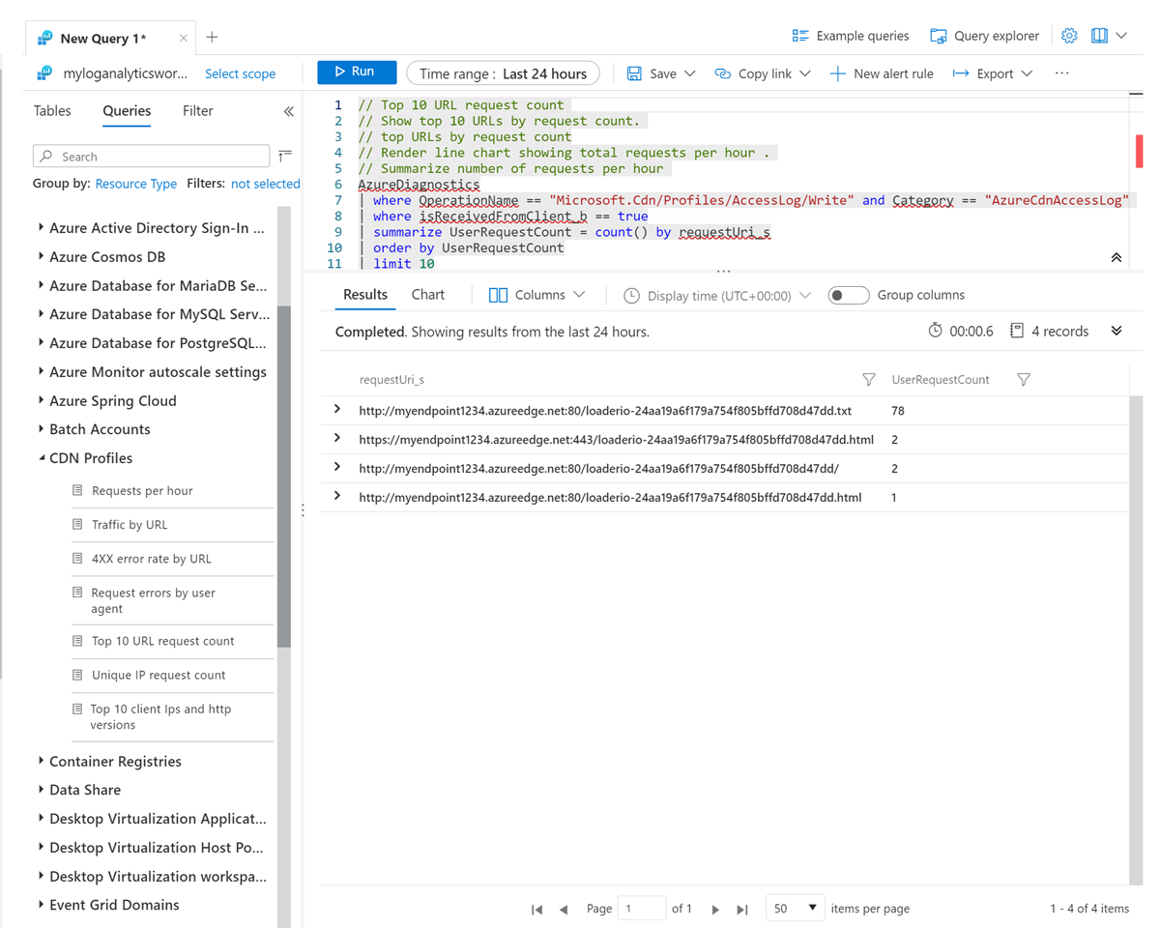Run the query
Viewport: 1160px width, 928px height.
(357, 72)
